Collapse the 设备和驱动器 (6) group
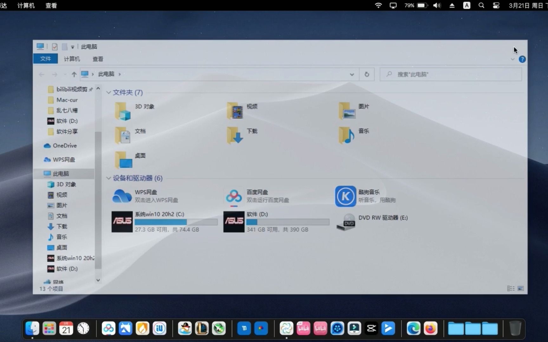The width and height of the screenshot is (548, 342). pyautogui.click(x=108, y=178)
